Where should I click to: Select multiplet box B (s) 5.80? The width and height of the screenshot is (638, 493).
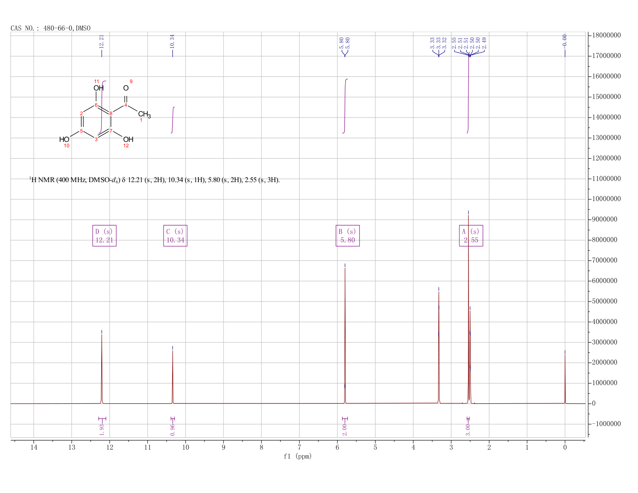pyautogui.click(x=348, y=235)
